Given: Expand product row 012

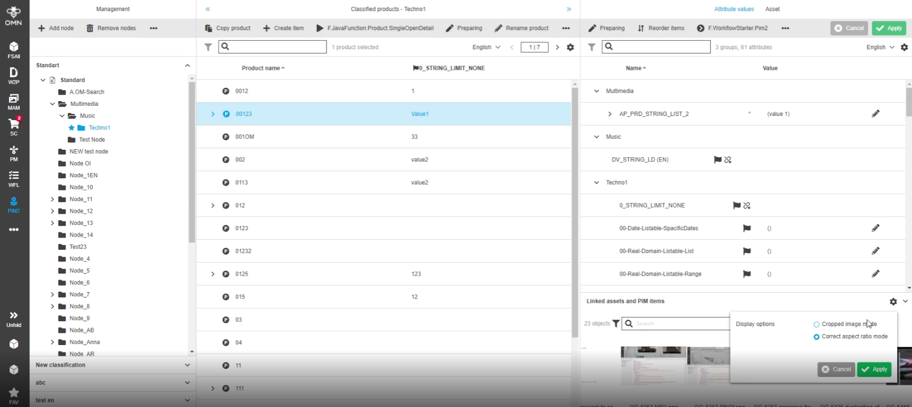Looking at the screenshot, I should 213,205.
